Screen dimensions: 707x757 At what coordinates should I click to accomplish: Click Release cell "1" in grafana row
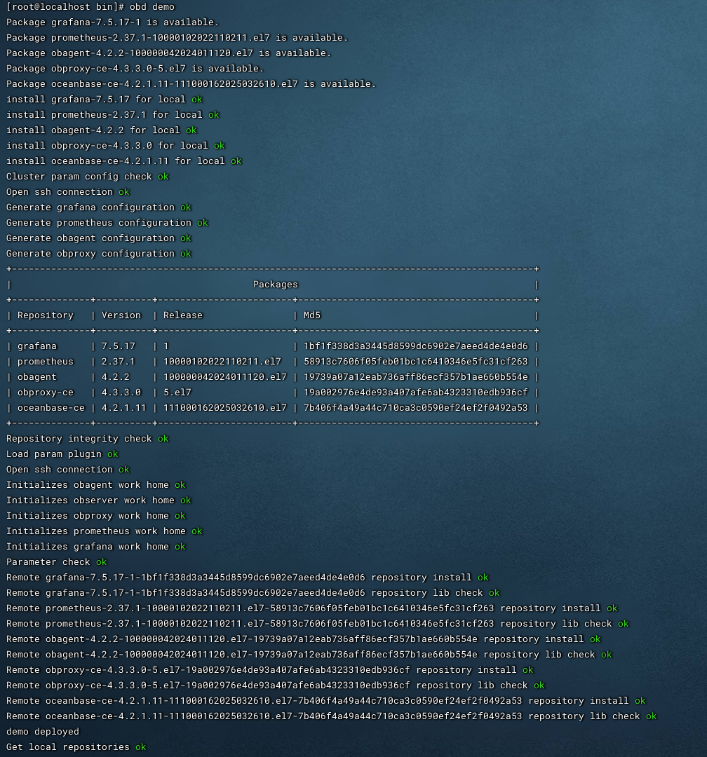166,347
